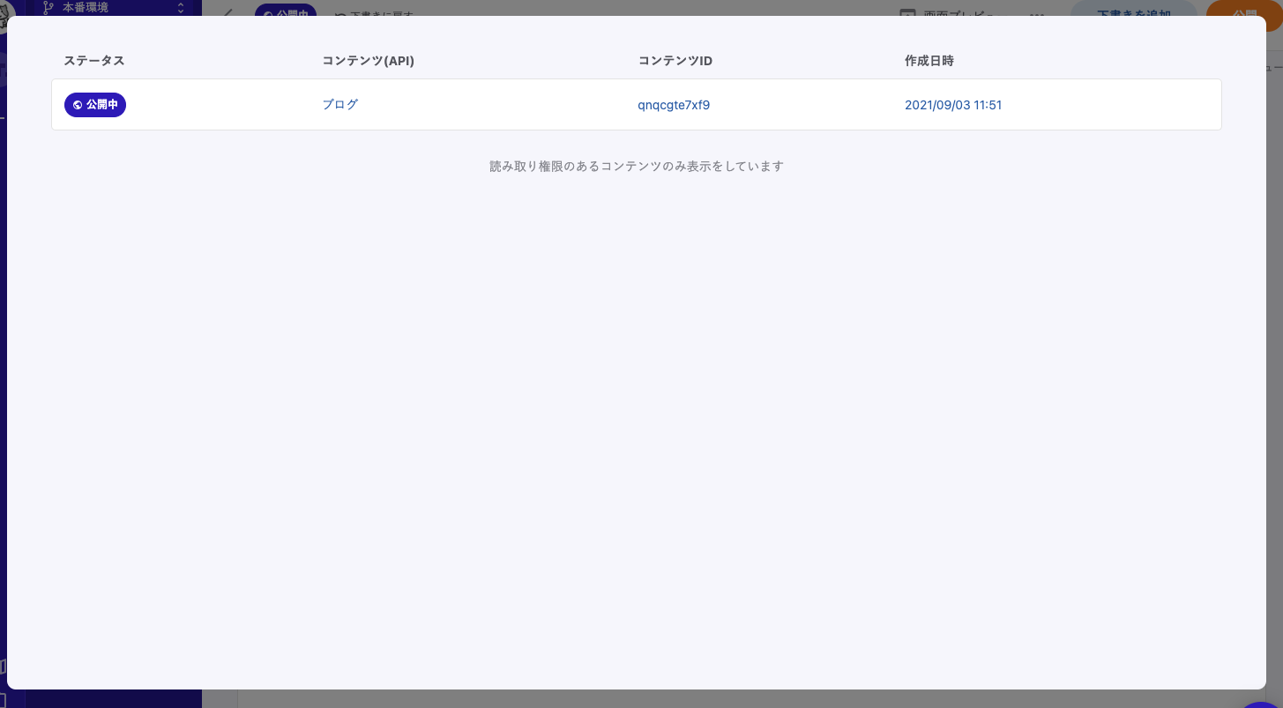Click the 2021/09/03 11:51 creation date
The width and height of the screenshot is (1283, 708).
tap(952, 105)
